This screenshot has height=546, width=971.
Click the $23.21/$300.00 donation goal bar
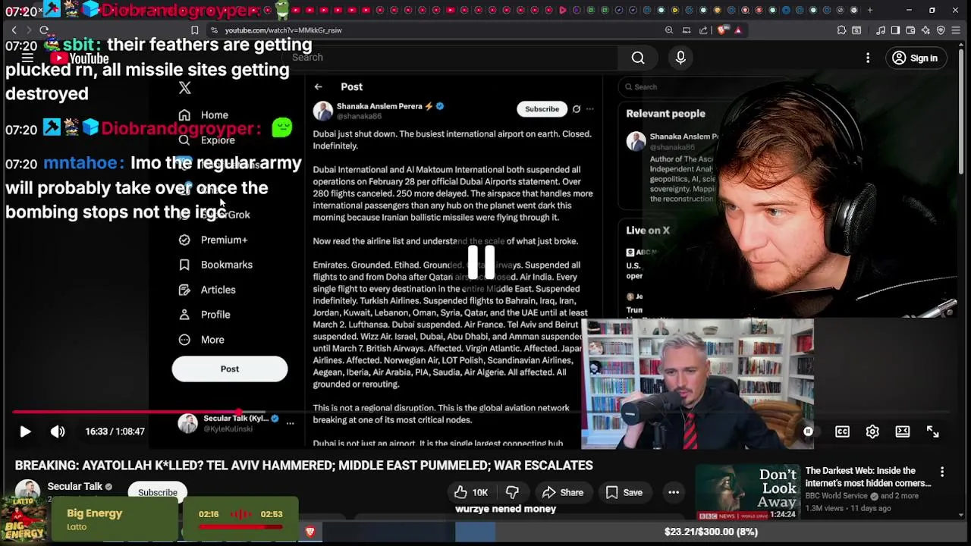coord(711,532)
